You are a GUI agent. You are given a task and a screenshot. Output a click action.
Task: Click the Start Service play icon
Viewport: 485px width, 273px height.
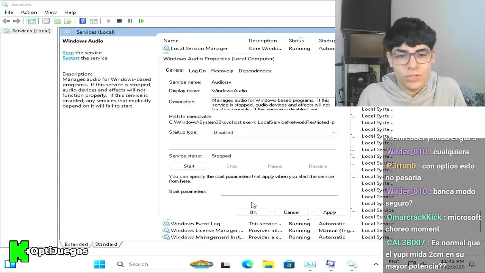click(x=109, y=21)
